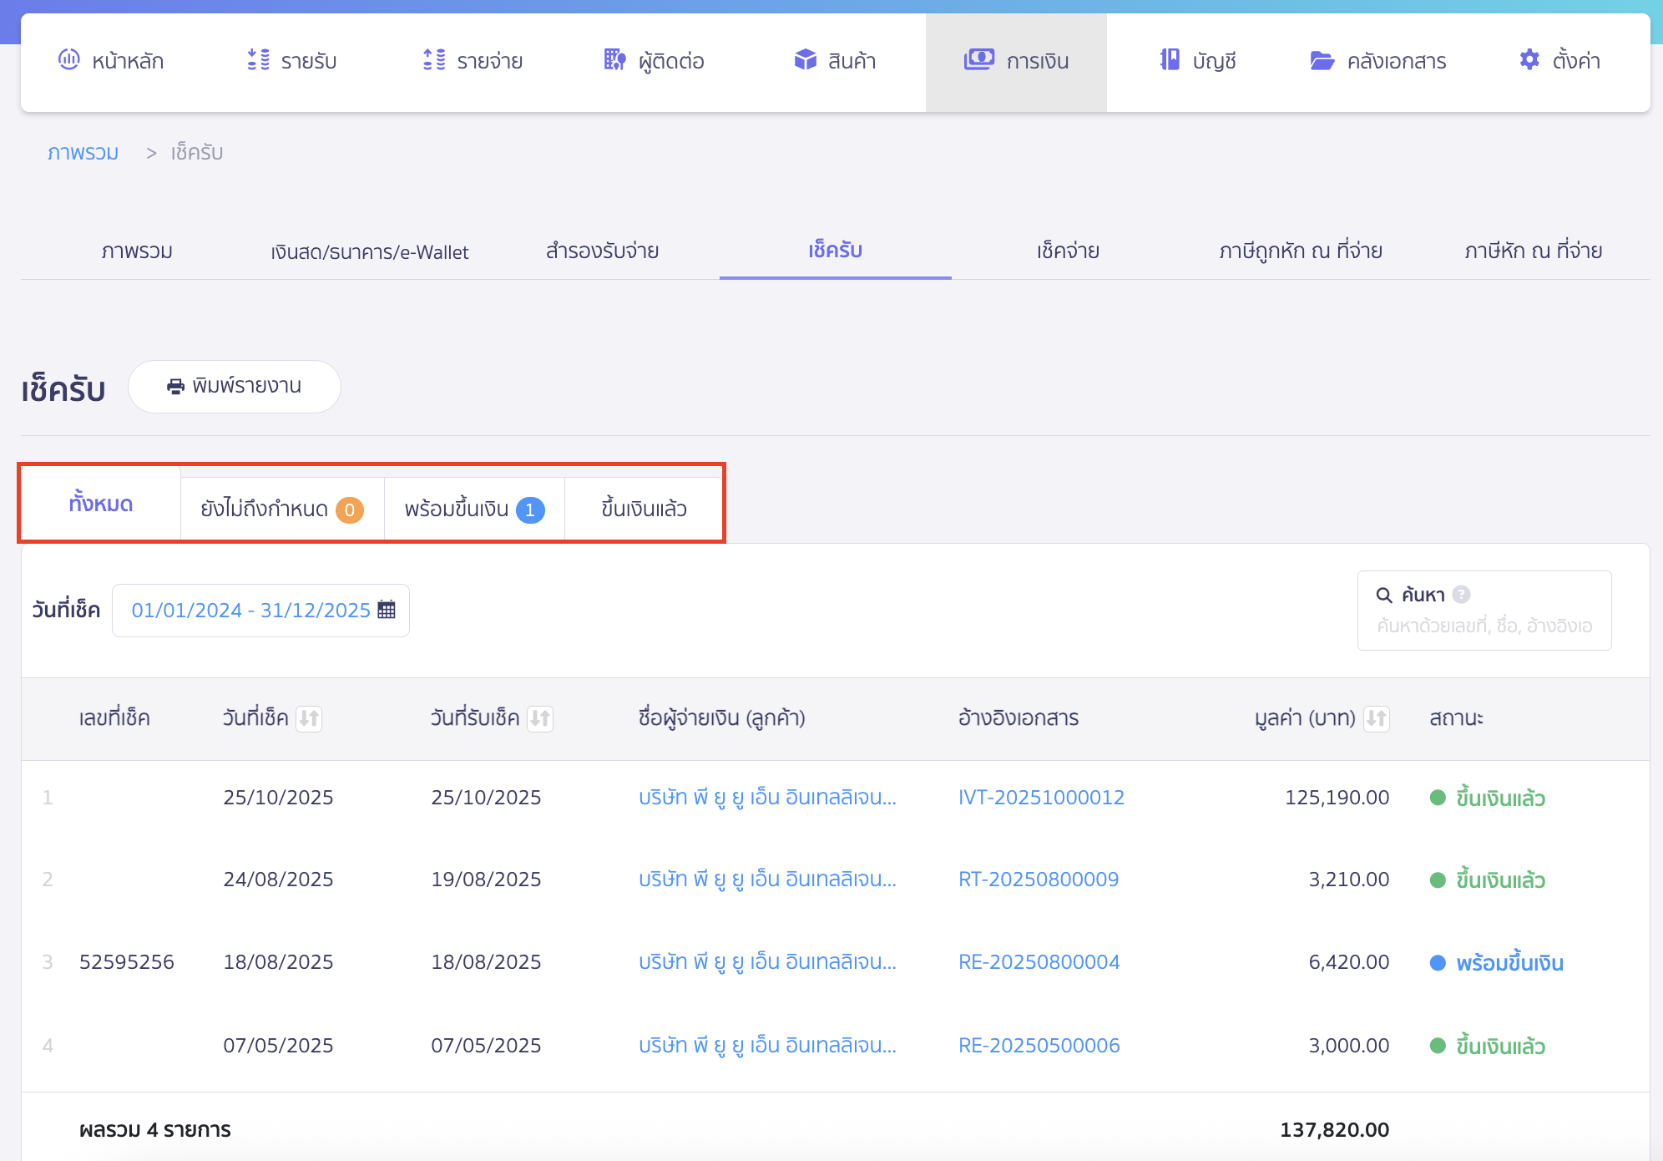Click the dashboard chart icon beside หน้าหลัก
1663x1161 pixels.
68,60
